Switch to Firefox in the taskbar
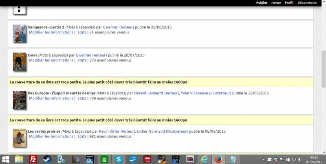Image resolution: width=326 pixels, height=164 pixels. [219, 159]
